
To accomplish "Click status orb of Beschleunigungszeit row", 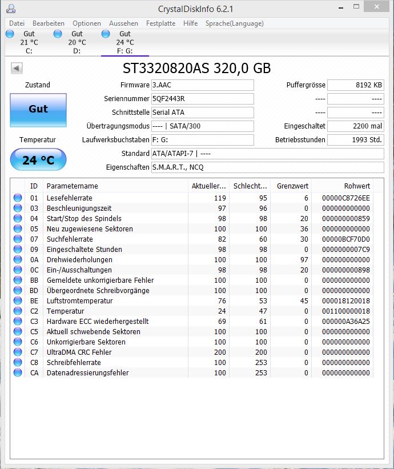I will [x=18, y=208].
